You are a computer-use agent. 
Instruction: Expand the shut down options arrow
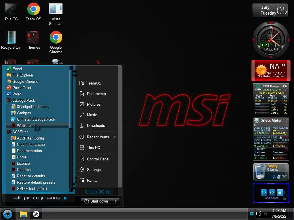coord(116,201)
